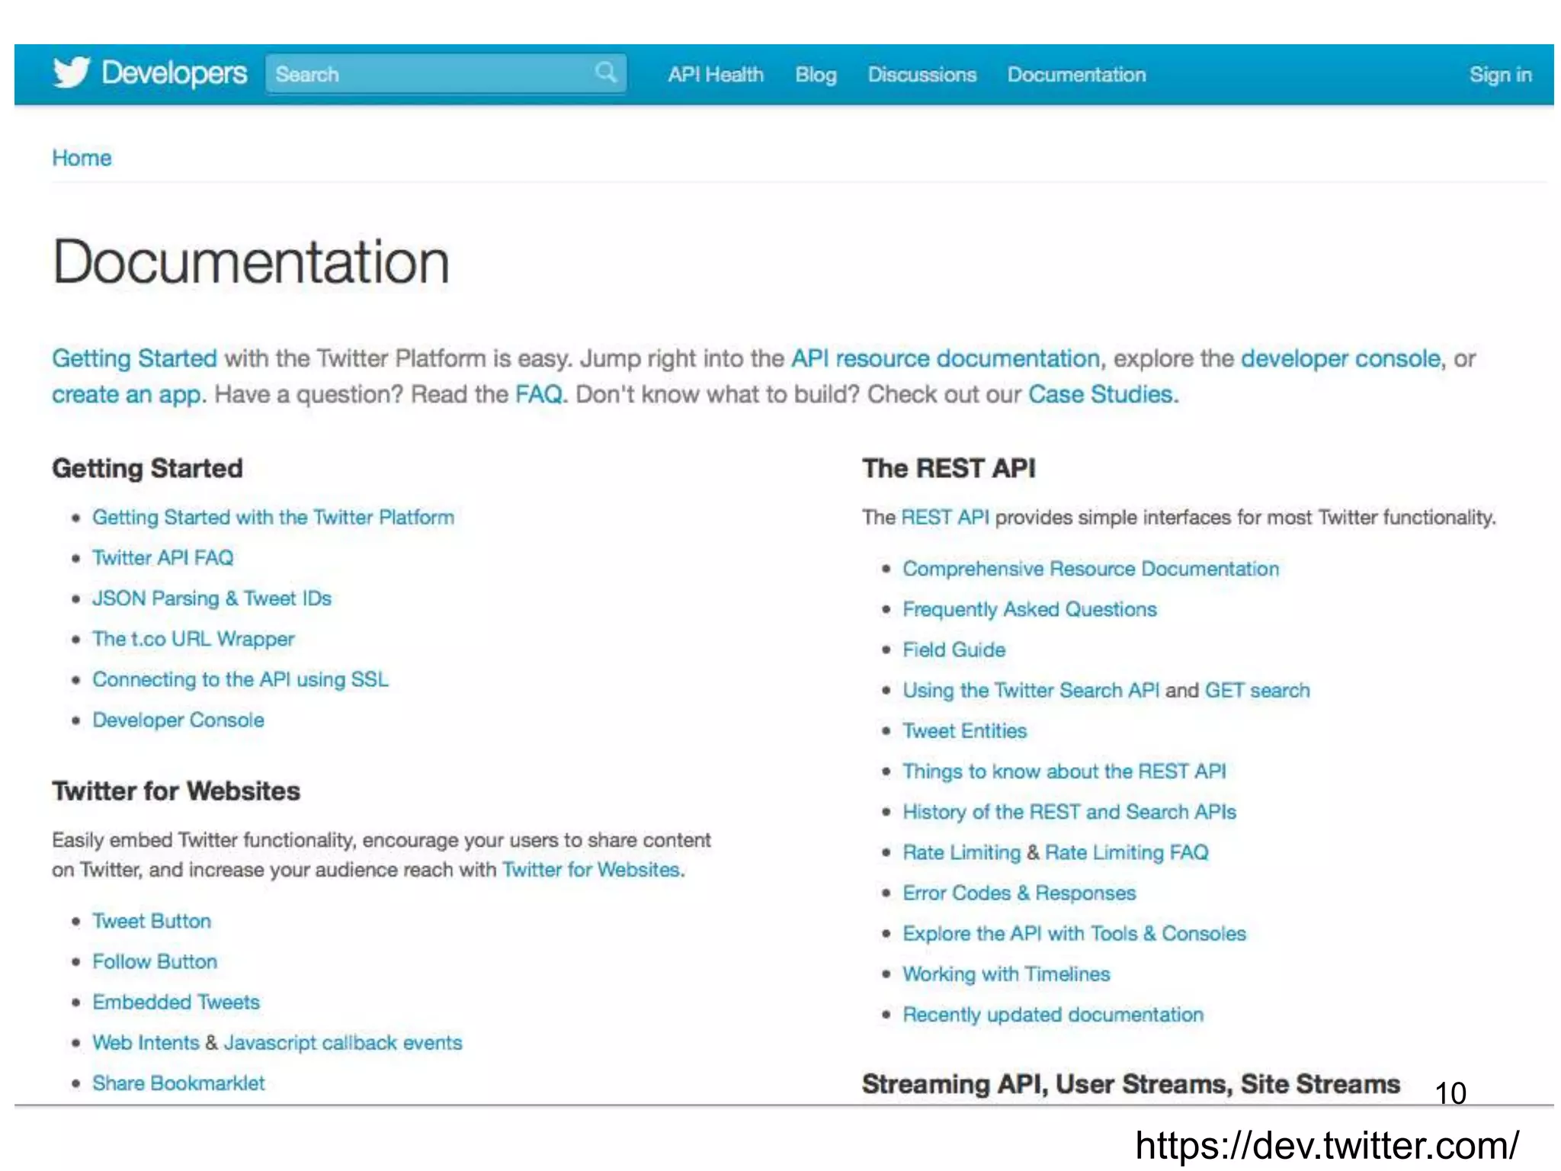
Task: Click The t.co URL Wrapper link
Action: [x=194, y=639]
